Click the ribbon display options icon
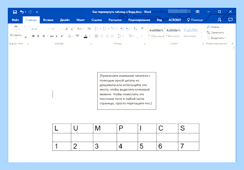244x170 pixels. [198, 12]
